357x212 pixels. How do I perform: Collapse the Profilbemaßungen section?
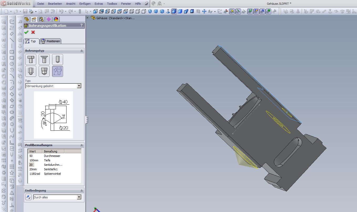[x=81, y=145]
